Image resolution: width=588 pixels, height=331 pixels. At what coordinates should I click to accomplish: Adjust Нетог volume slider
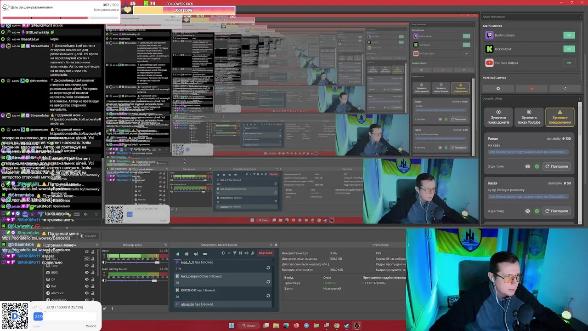tap(157, 263)
